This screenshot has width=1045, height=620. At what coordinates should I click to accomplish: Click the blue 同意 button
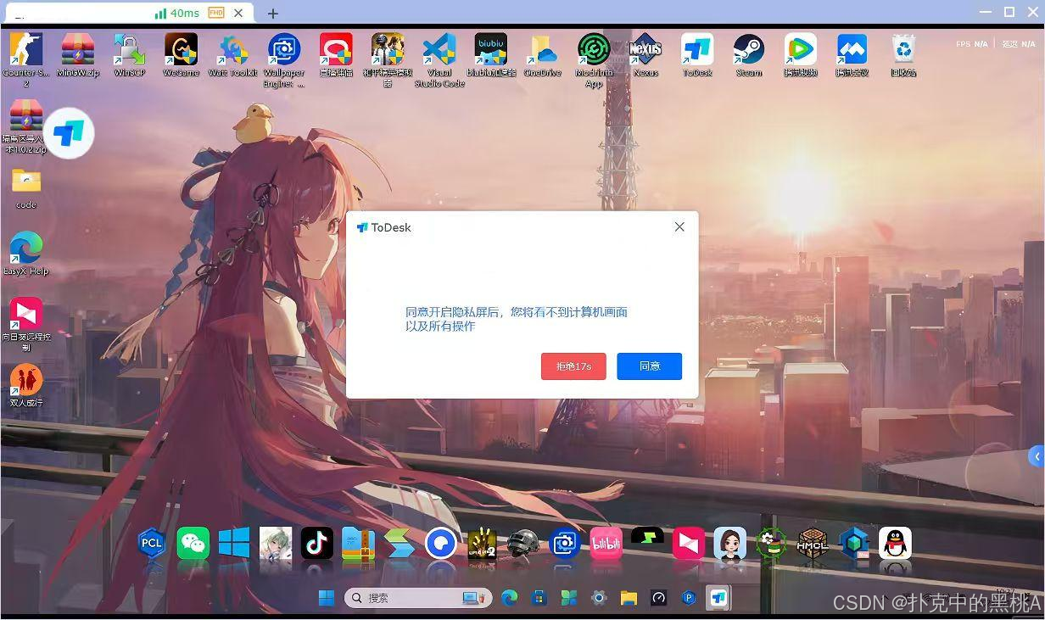(649, 366)
